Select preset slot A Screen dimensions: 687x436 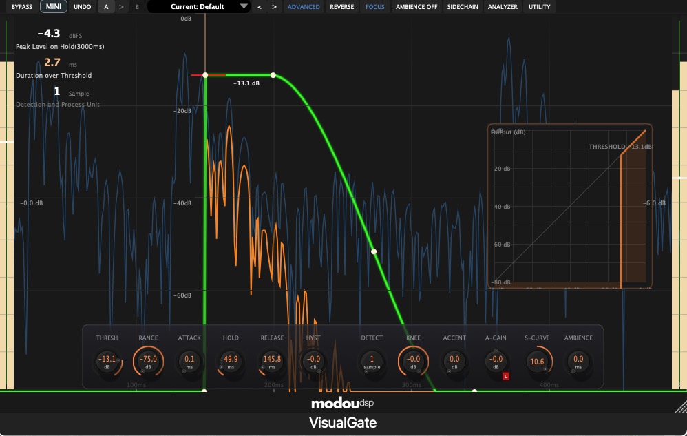[x=106, y=7]
